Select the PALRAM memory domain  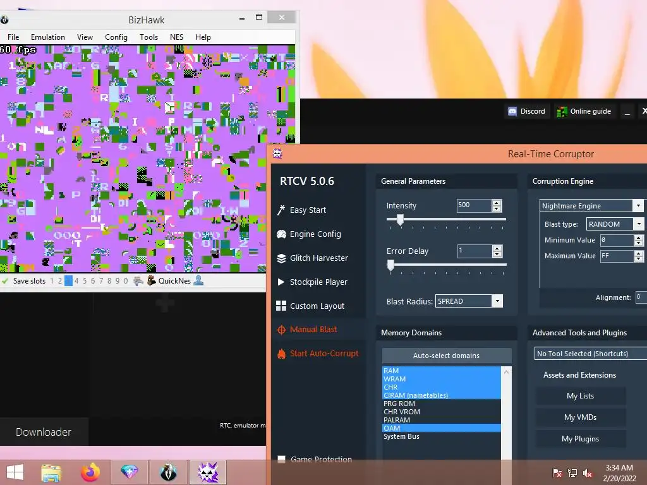coord(442,420)
